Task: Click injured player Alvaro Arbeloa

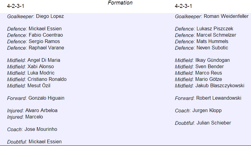Action: point(41,111)
